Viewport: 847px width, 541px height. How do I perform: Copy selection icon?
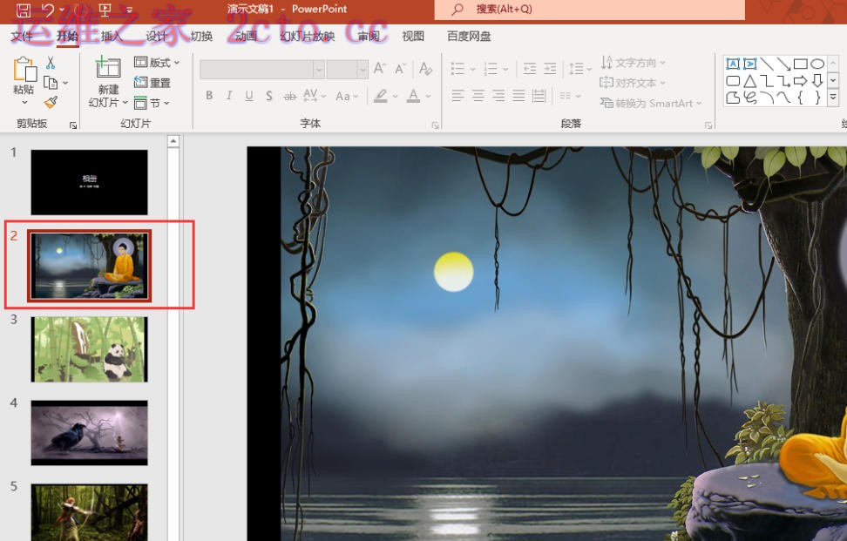point(51,83)
